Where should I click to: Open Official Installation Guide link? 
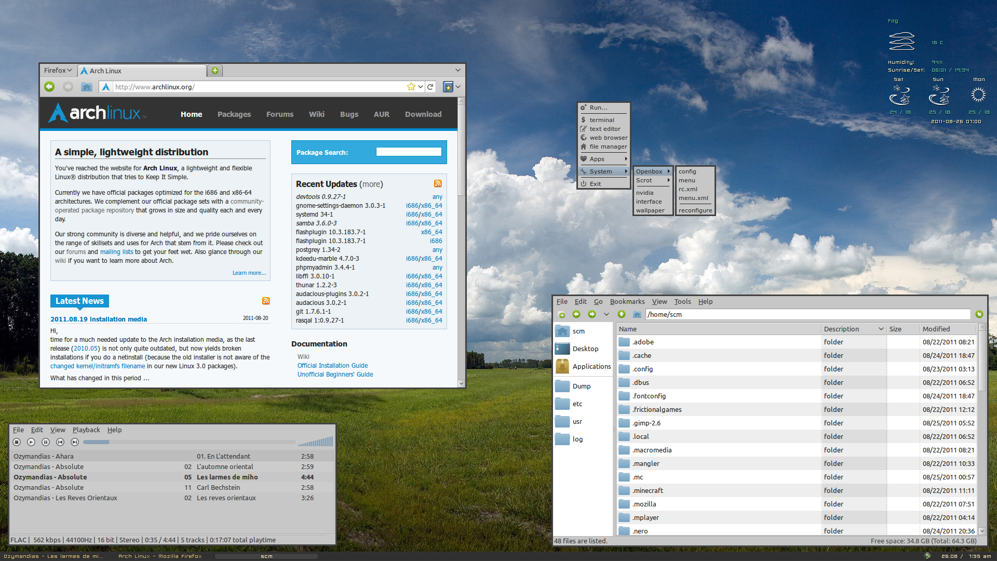point(332,366)
